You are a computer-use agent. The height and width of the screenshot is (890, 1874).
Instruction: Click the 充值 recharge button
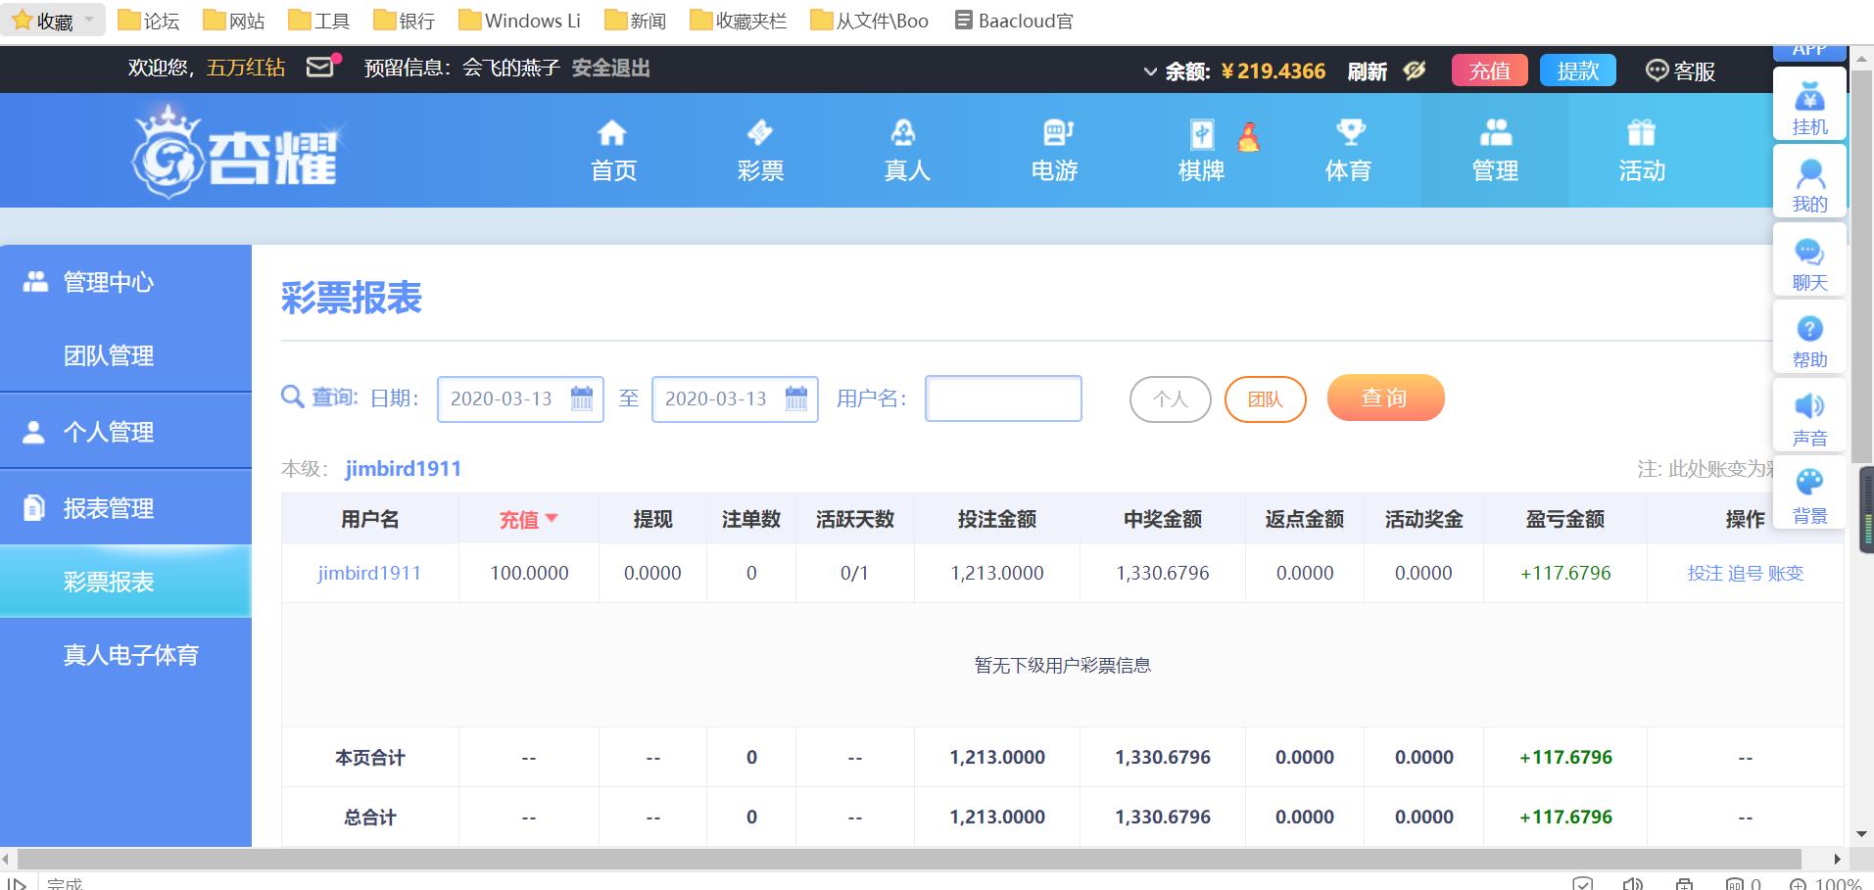click(x=1489, y=70)
